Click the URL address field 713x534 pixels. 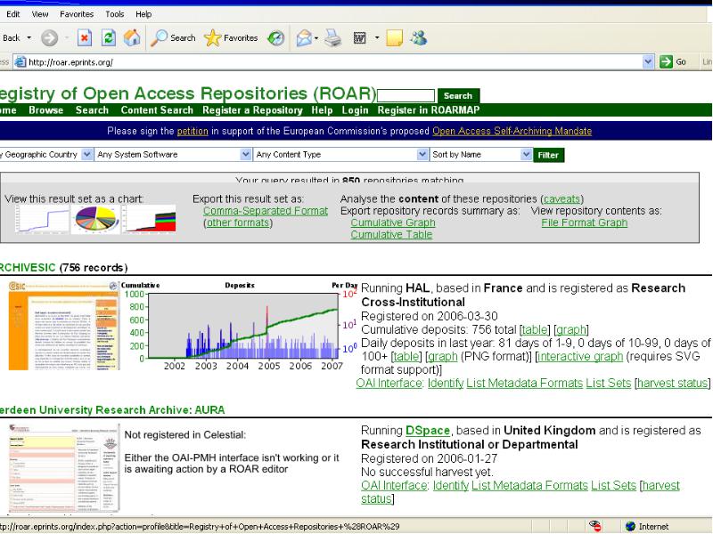[x=334, y=61]
